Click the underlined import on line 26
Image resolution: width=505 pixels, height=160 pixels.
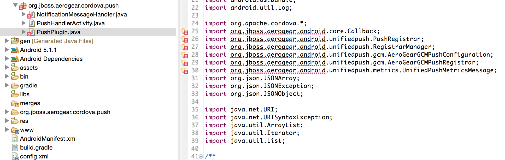click(x=278, y=39)
